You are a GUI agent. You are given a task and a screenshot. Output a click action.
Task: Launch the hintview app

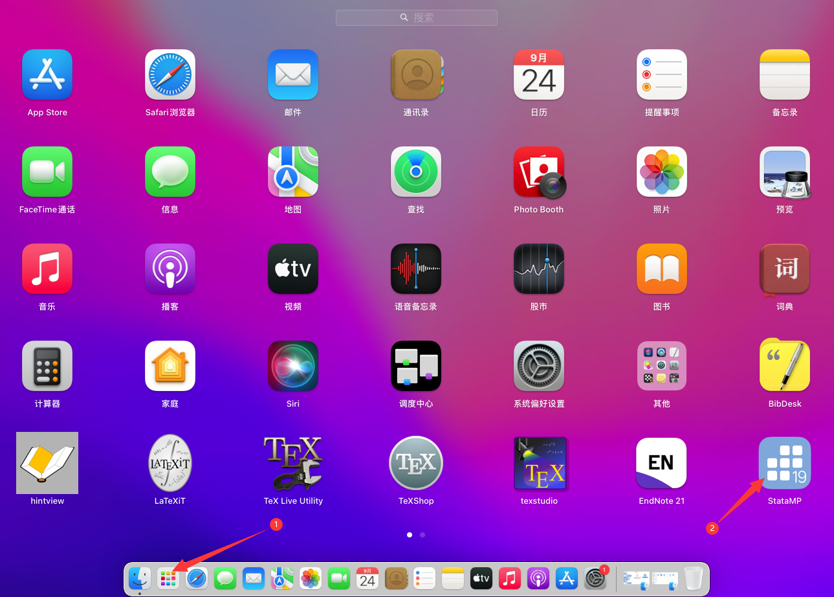click(47, 463)
